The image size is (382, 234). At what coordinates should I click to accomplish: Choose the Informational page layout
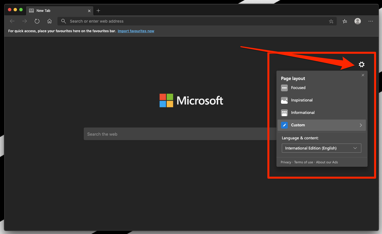click(x=322, y=112)
